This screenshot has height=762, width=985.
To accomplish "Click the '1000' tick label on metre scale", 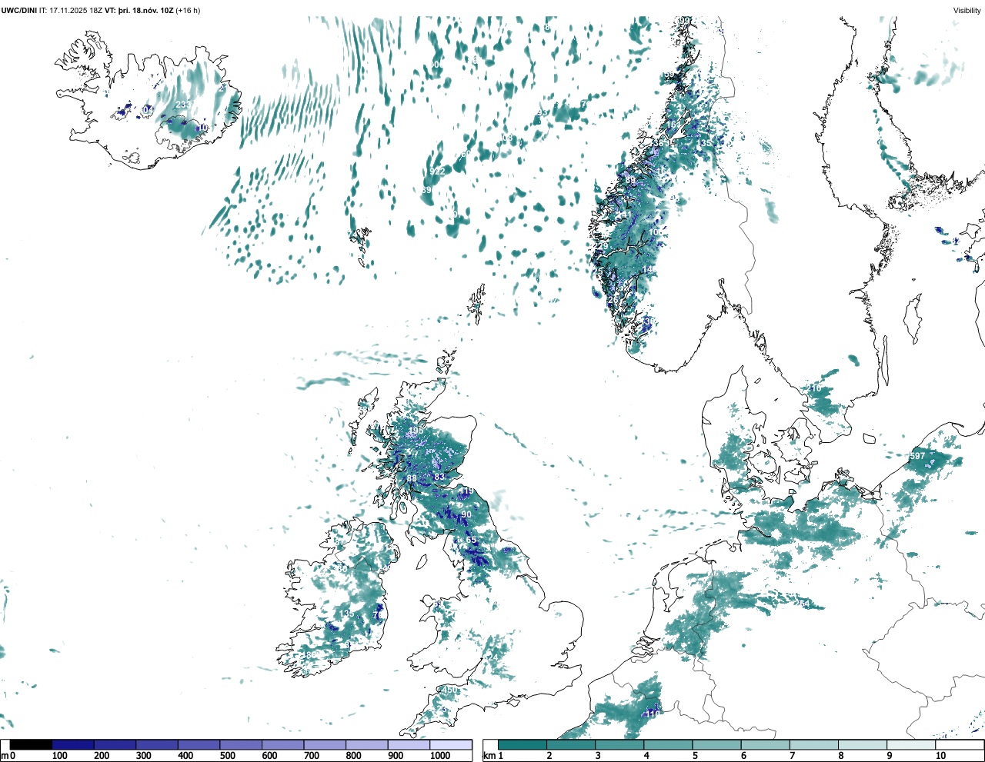I will click(x=440, y=756).
